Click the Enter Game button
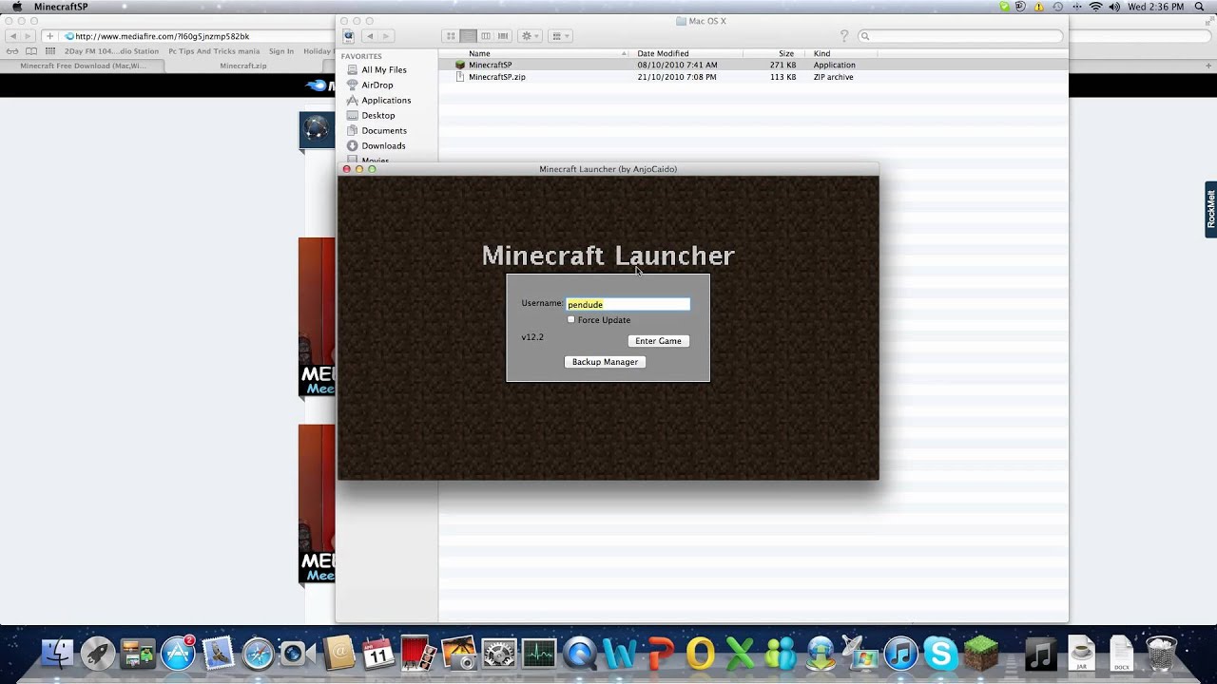 coord(658,341)
